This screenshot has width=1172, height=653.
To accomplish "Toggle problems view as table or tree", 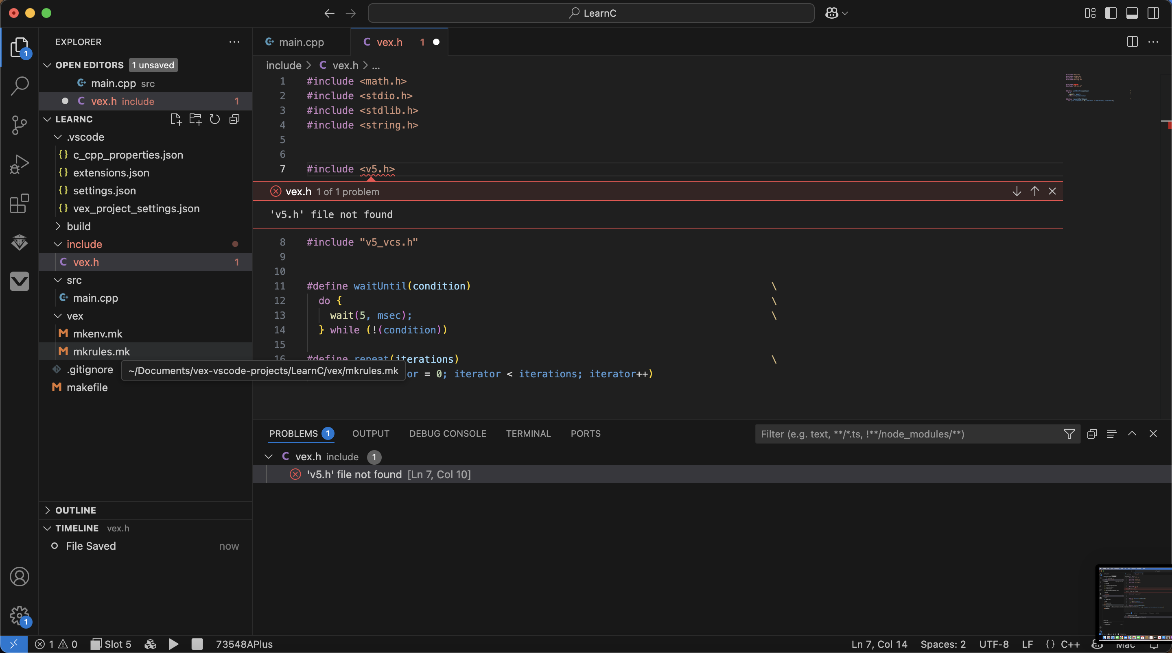I will (1111, 434).
